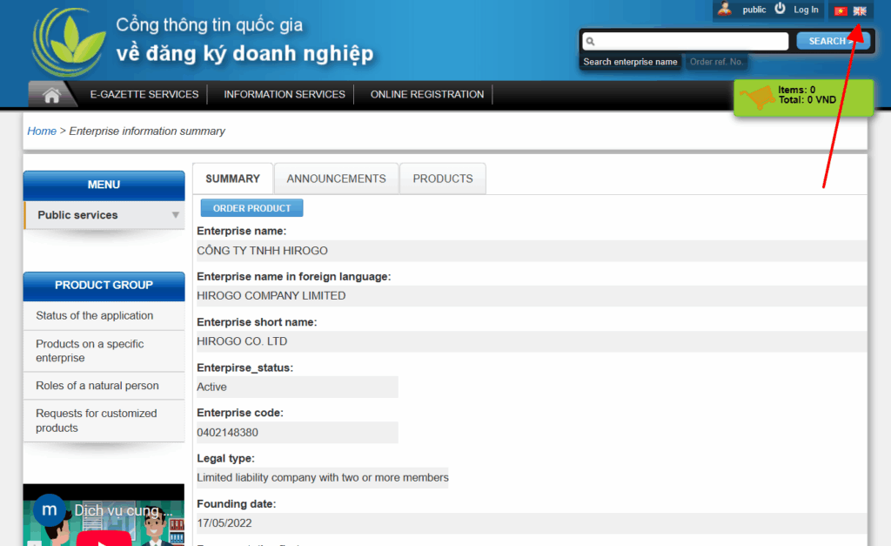The height and width of the screenshot is (546, 891).
Task: Click the Log In link
Action: [806, 10]
